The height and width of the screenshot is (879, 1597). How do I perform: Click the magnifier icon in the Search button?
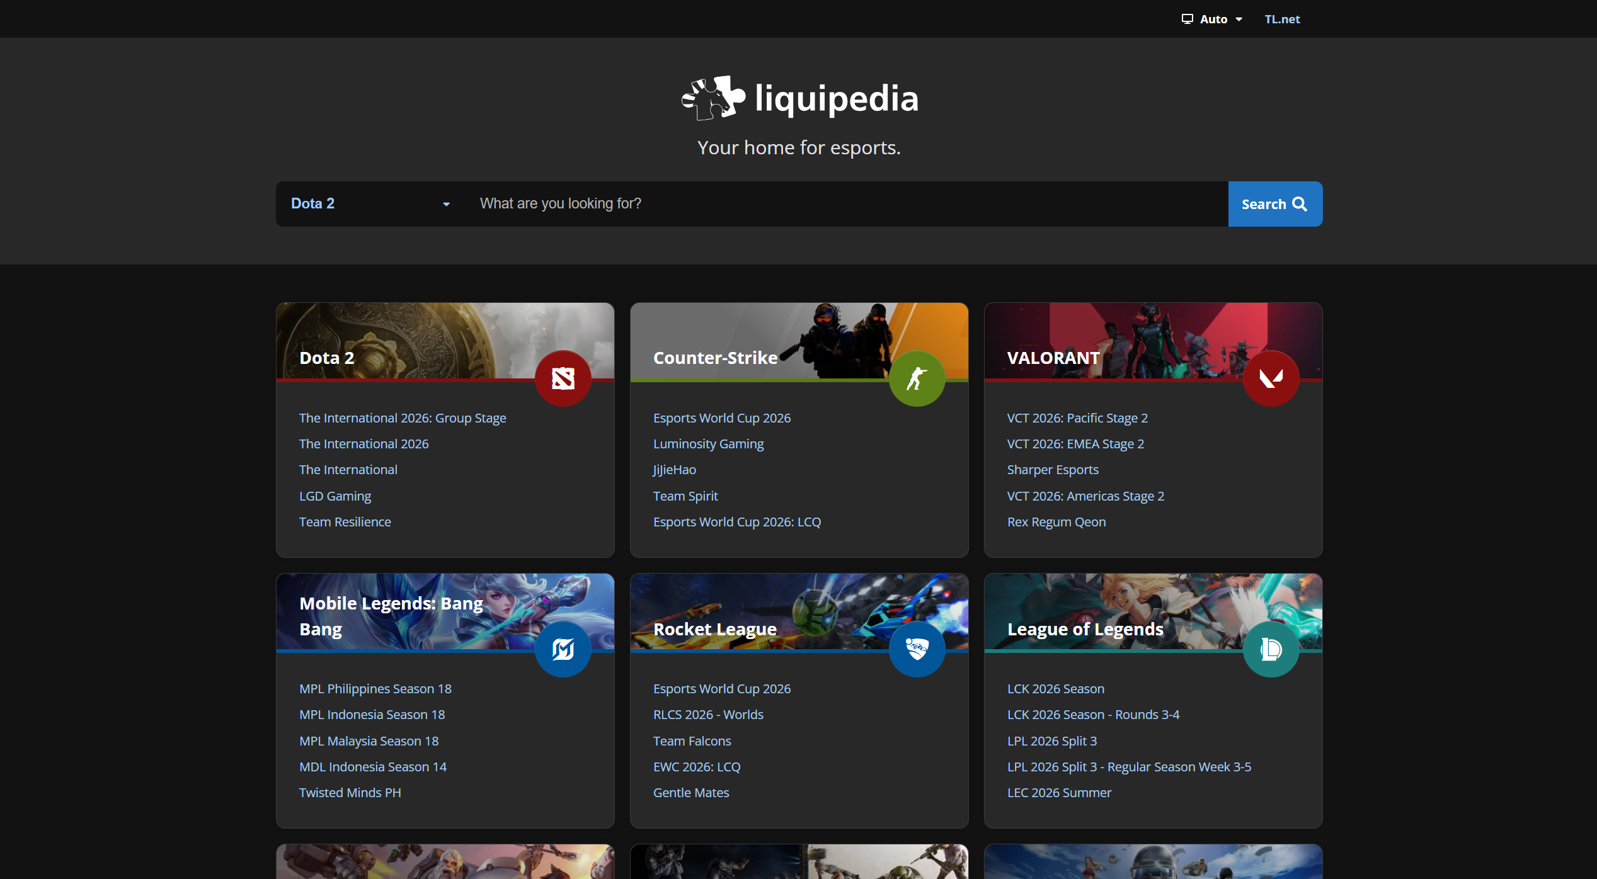point(1300,204)
